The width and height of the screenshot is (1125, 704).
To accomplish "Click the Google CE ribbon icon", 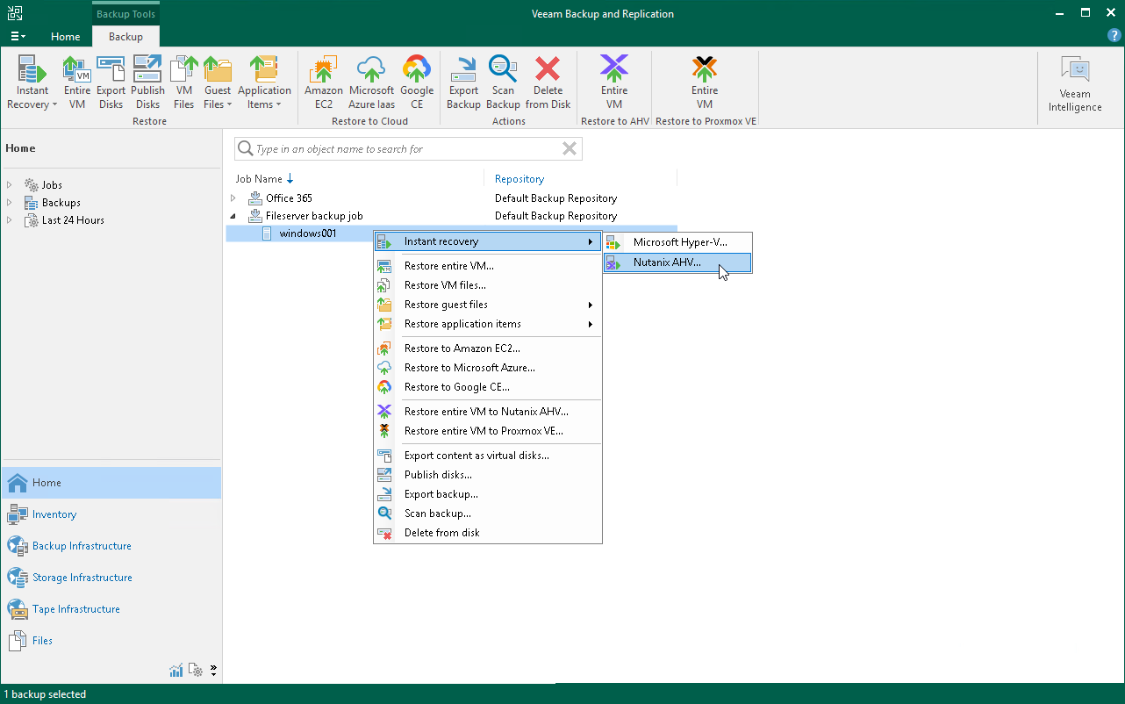I will point(417,83).
